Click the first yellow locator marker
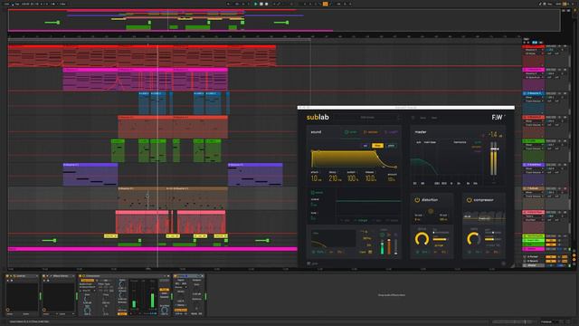Viewport: 579px width, 326px height. [x=110, y=235]
